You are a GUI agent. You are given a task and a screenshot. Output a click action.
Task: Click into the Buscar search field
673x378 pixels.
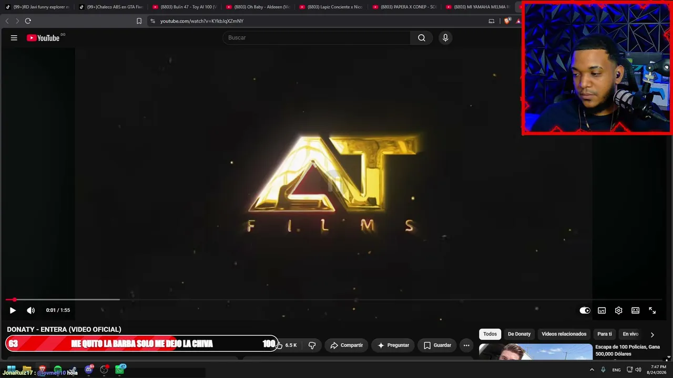click(317, 38)
